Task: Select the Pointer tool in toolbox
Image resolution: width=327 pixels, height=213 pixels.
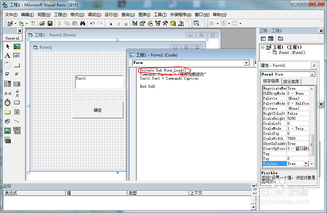Action: [x=8, y=46]
